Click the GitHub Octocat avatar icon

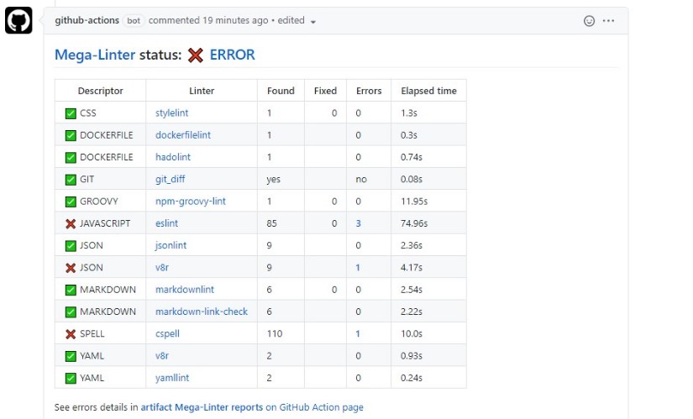tap(18, 21)
